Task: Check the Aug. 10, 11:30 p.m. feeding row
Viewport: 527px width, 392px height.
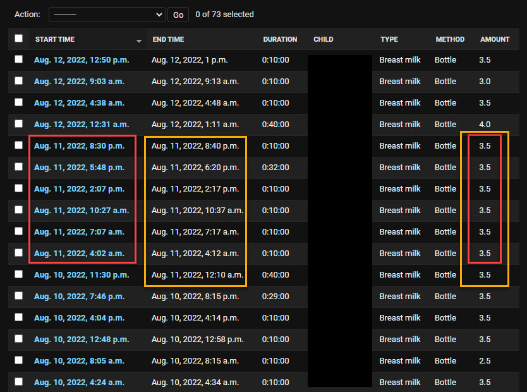Action: click(x=18, y=275)
